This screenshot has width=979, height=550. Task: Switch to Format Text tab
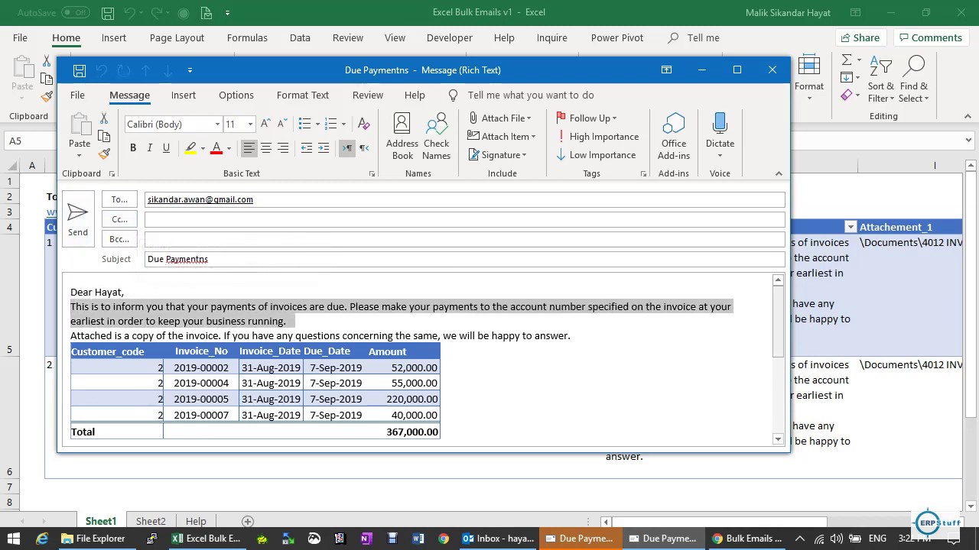click(x=303, y=95)
